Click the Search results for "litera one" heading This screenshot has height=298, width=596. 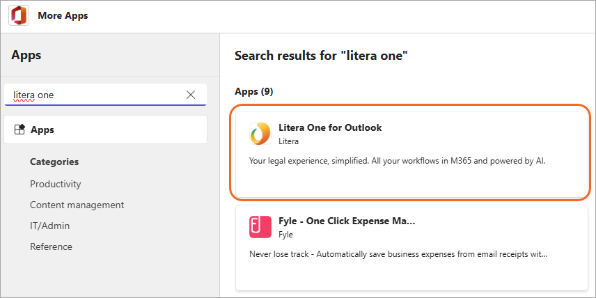point(321,56)
